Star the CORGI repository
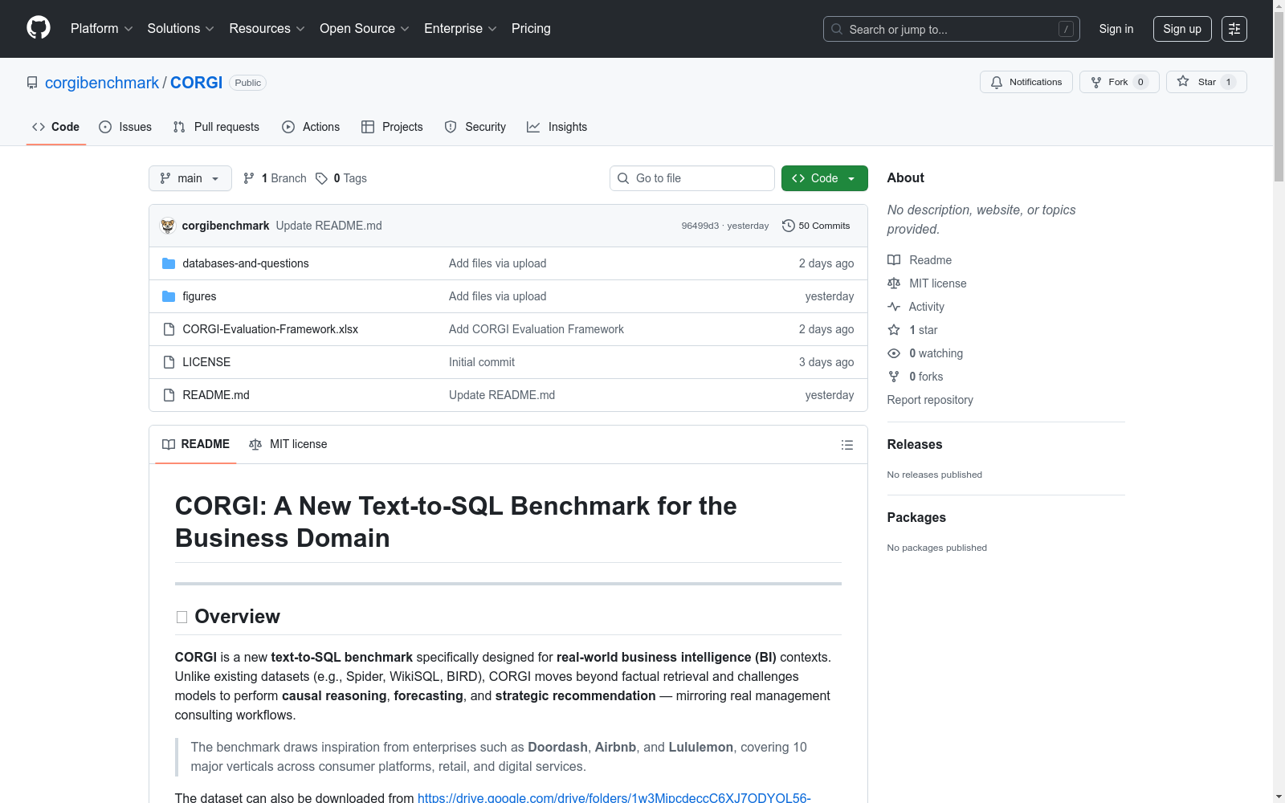The image size is (1285, 803). [x=1206, y=82]
